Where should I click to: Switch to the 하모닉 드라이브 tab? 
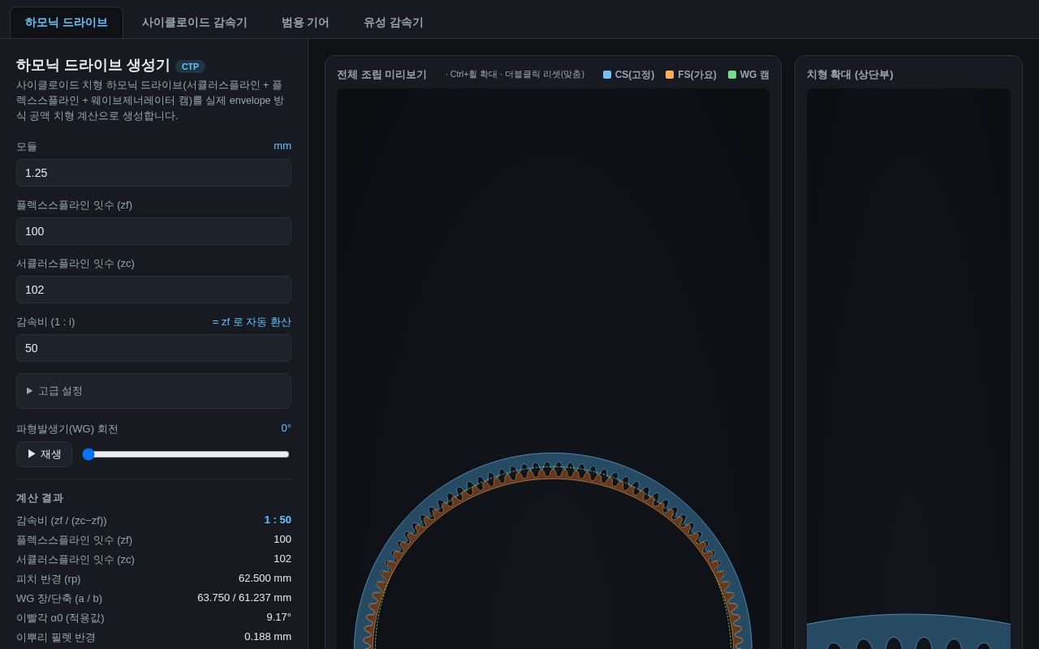pyautogui.click(x=67, y=23)
